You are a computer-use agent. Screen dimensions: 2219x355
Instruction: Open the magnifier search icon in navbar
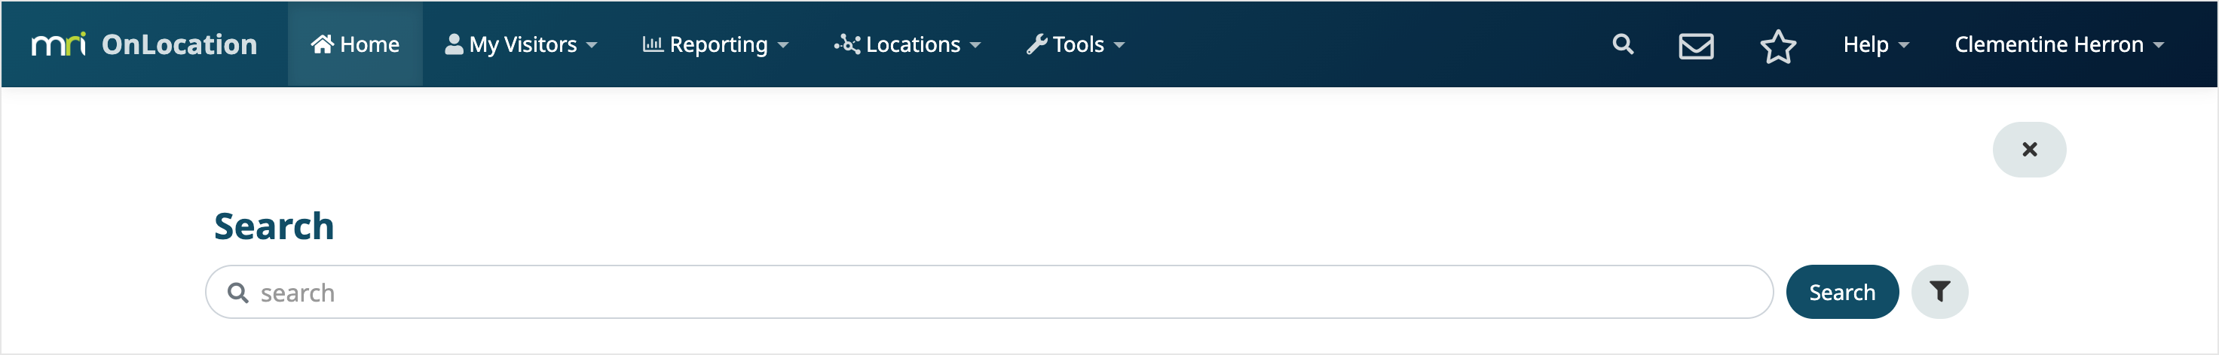[x=1622, y=44]
